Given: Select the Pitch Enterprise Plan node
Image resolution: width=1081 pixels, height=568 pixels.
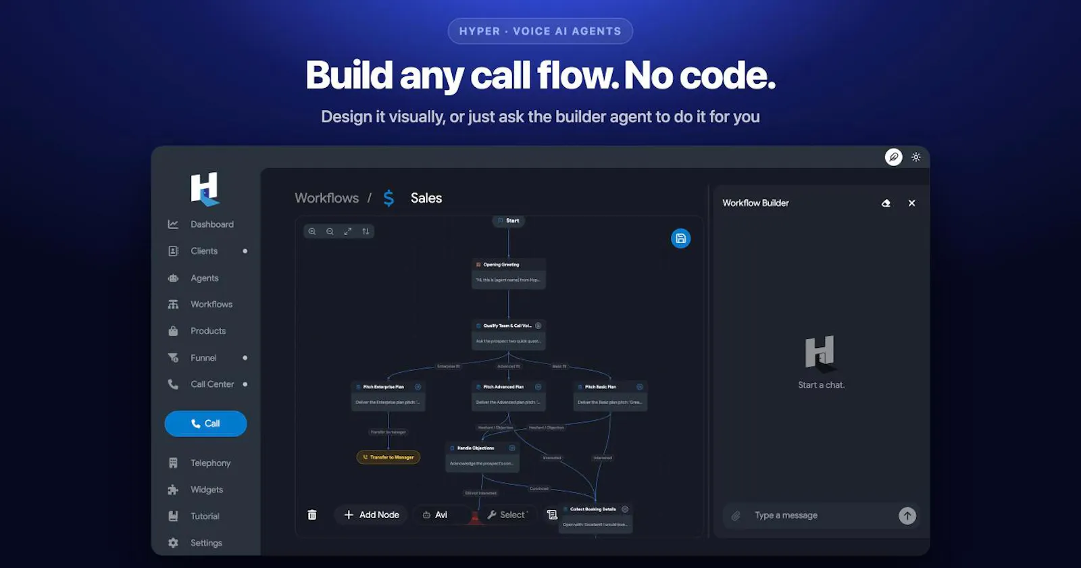Looking at the screenshot, I should pyautogui.click(x=388, y=396).
